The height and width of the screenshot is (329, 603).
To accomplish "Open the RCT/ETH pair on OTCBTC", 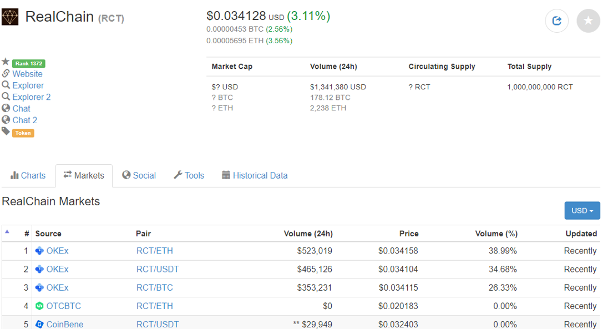I will click(x=155, y=306).
